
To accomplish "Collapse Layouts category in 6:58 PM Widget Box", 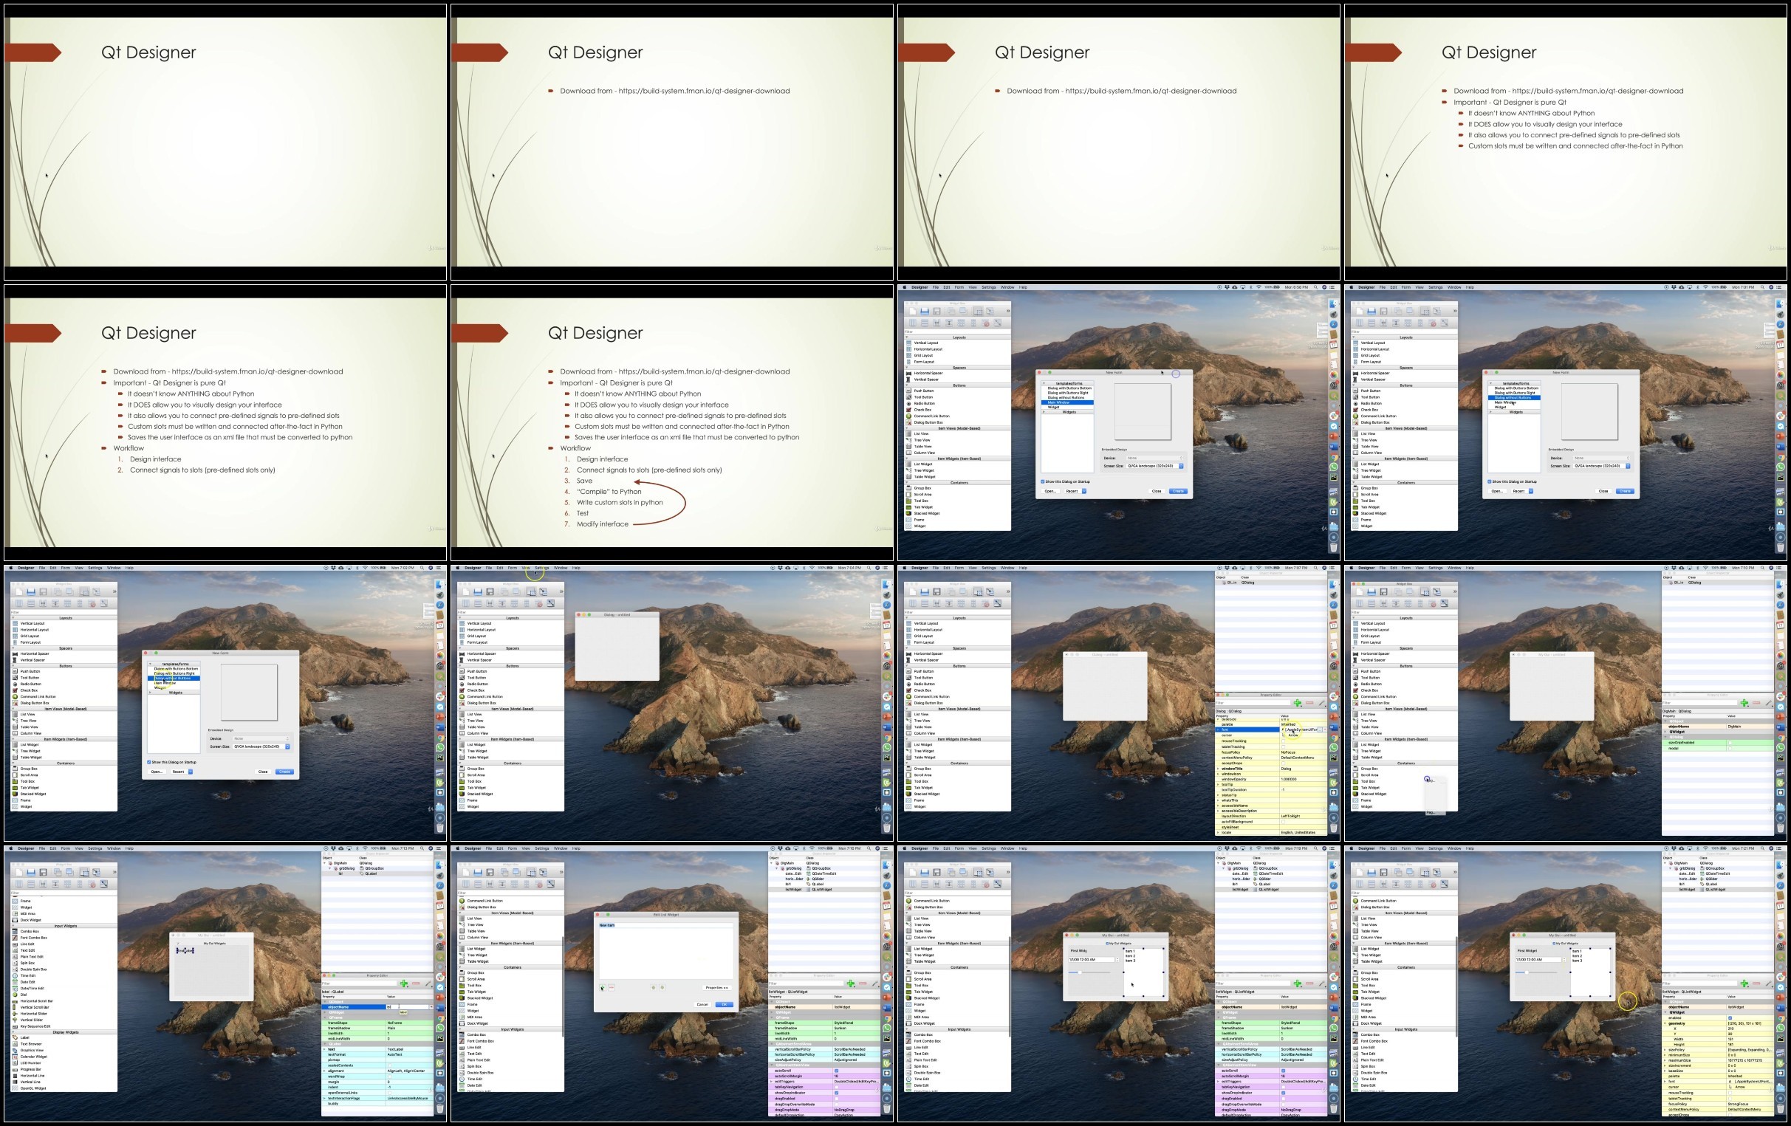I will click(x=908, y=337).
